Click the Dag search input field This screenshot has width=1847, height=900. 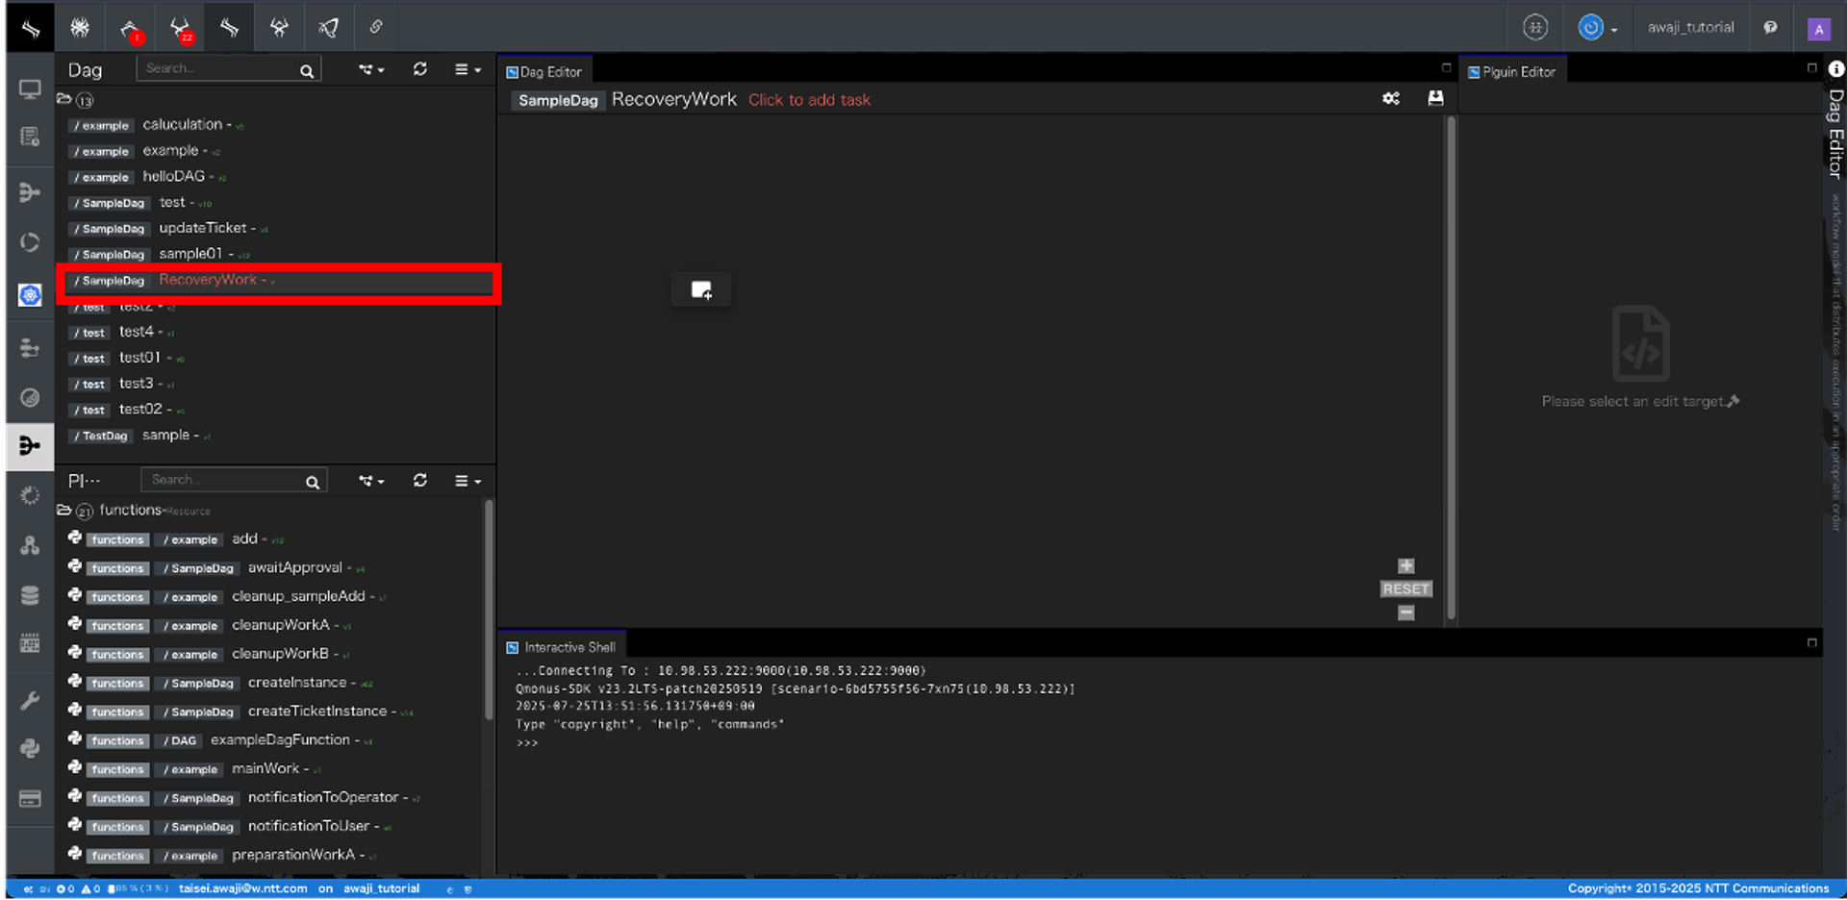coord(218,69)
